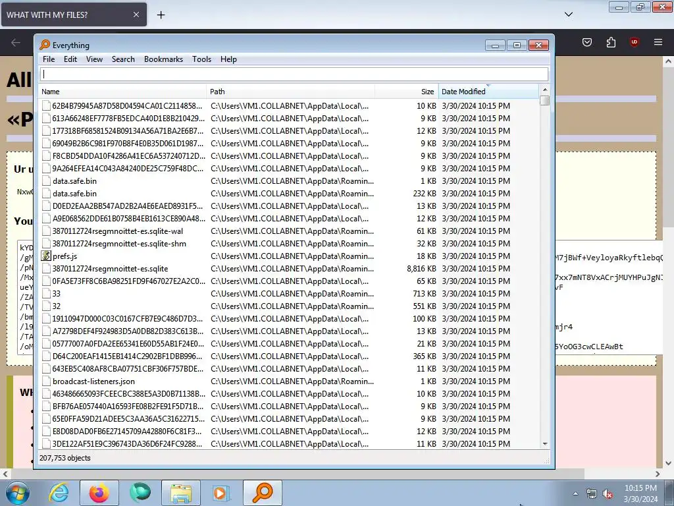The width and height of the screenshot is (674, 506).
Task: Select file D0ED2EAA2BB547AD2B2A4E6EAED8931F5
Action: point(127,206)
